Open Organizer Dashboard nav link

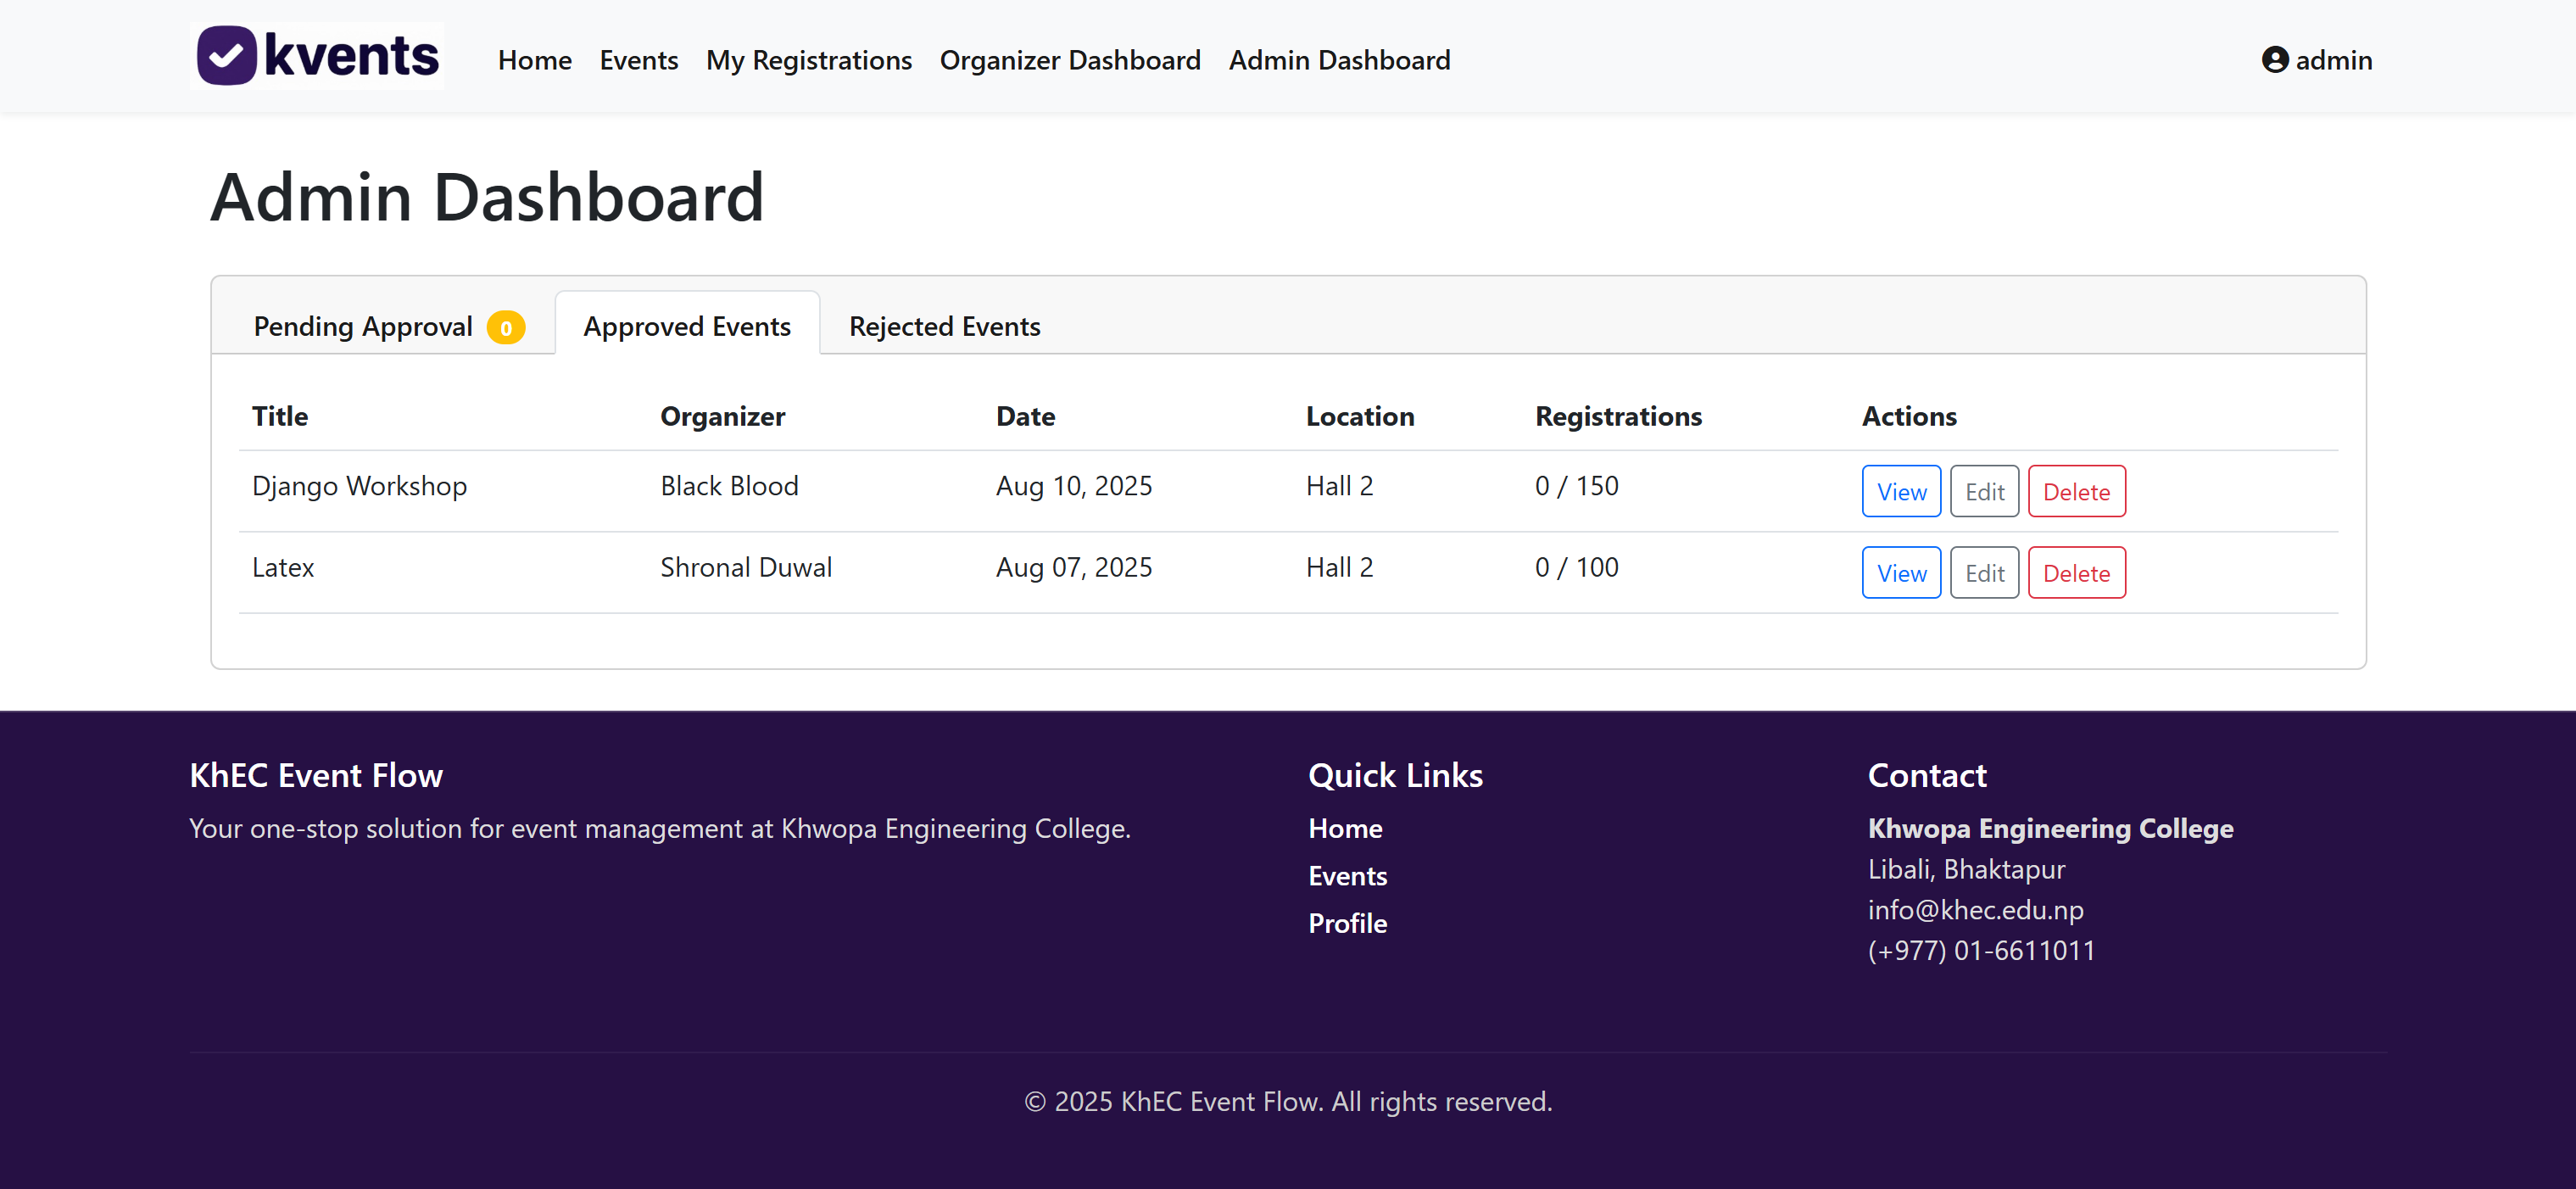(1070, 60)
